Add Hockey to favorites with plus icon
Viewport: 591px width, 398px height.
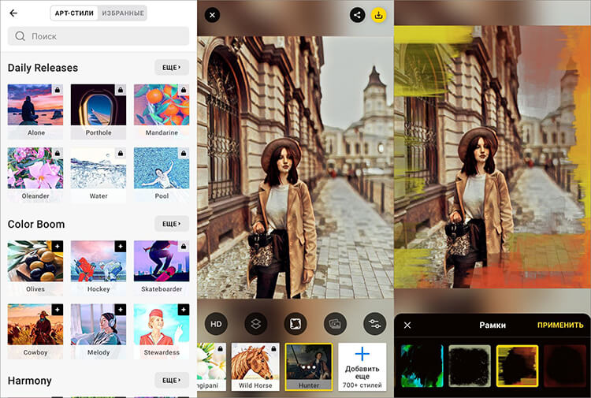121,246
